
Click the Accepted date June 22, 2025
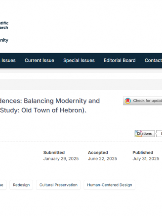click(x=102, y=159)
